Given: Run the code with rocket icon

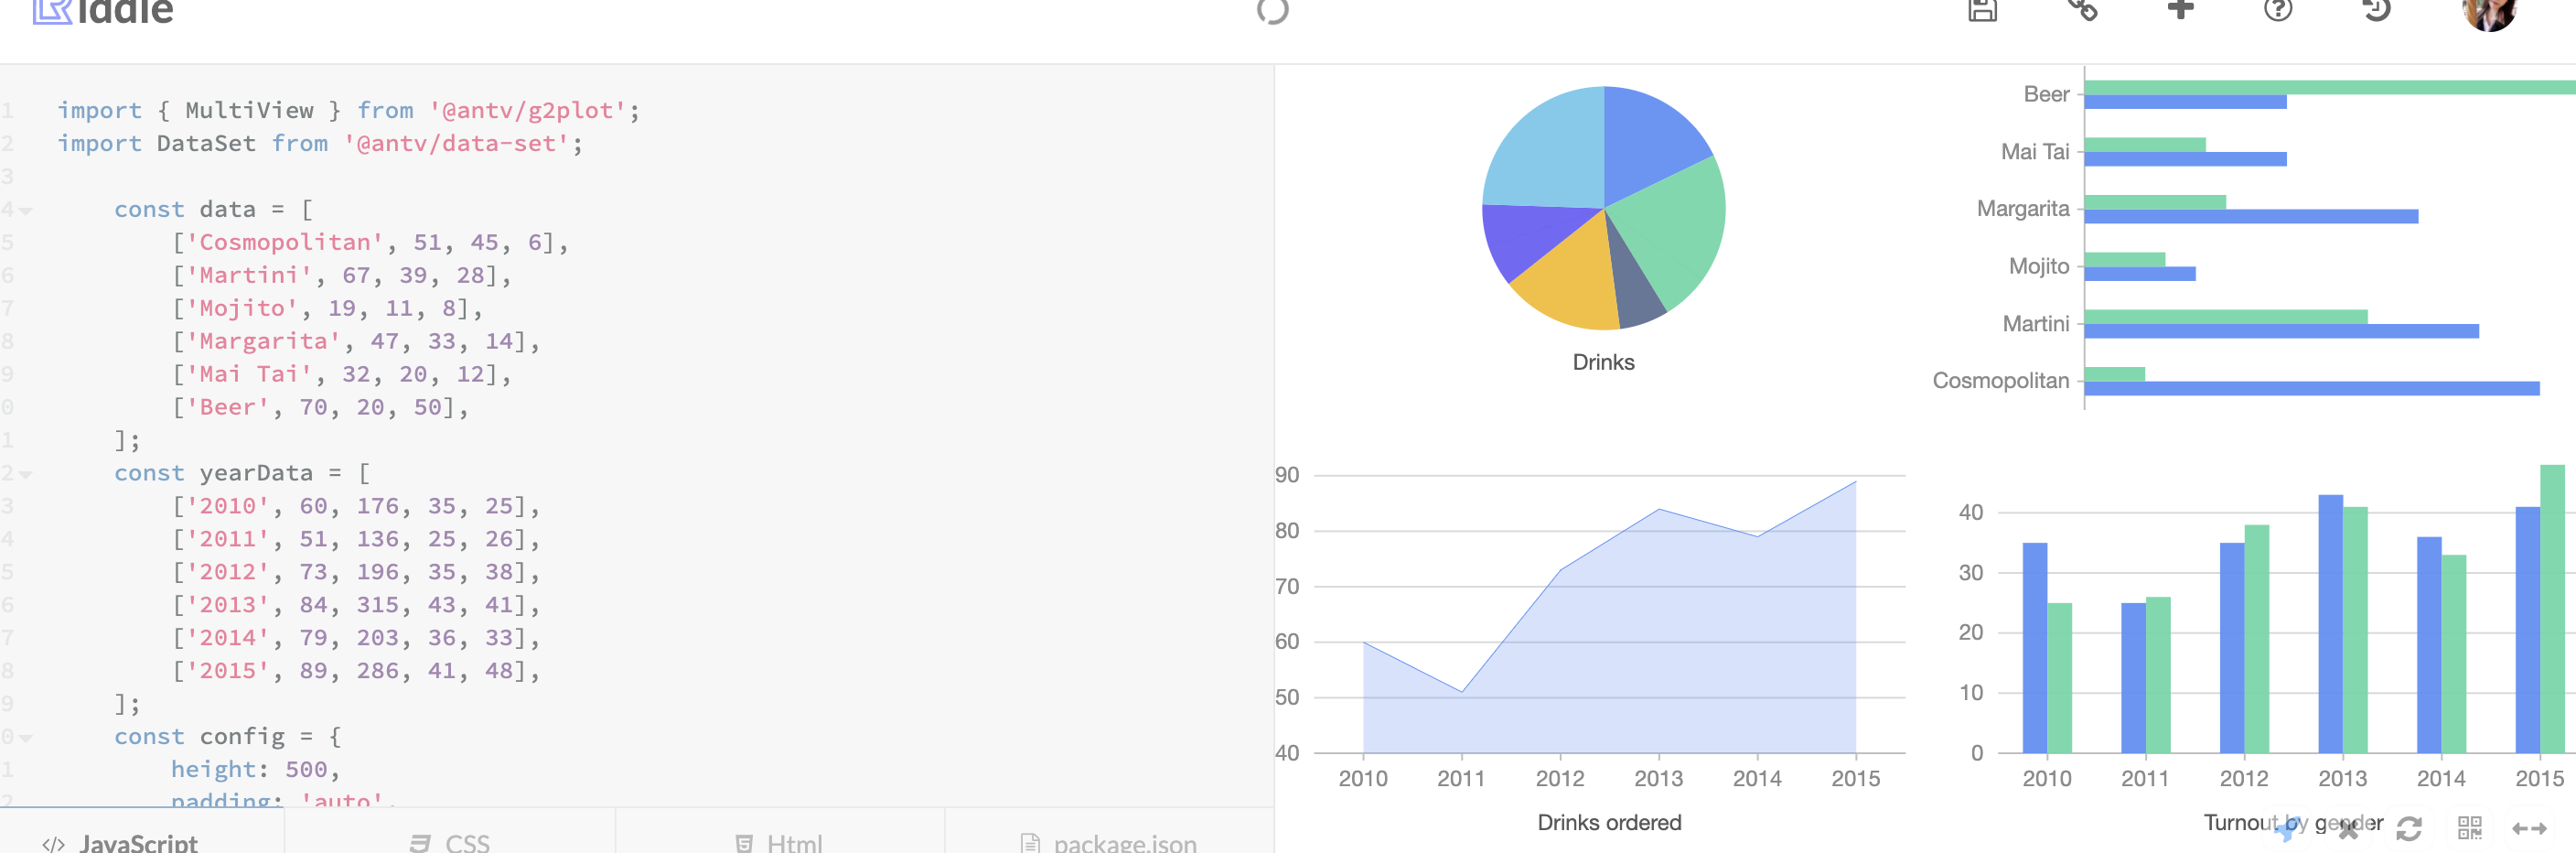Looking at the screenshot, I should tap(2286, 829).
